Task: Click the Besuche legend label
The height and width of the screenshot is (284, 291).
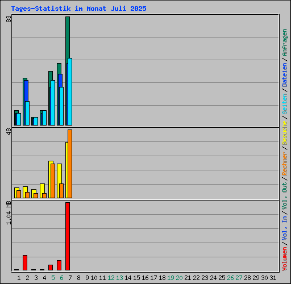Action: click(x=284, y=133)
